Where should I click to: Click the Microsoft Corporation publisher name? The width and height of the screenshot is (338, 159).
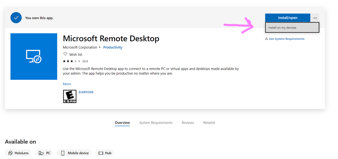click(x=80, y=47)
